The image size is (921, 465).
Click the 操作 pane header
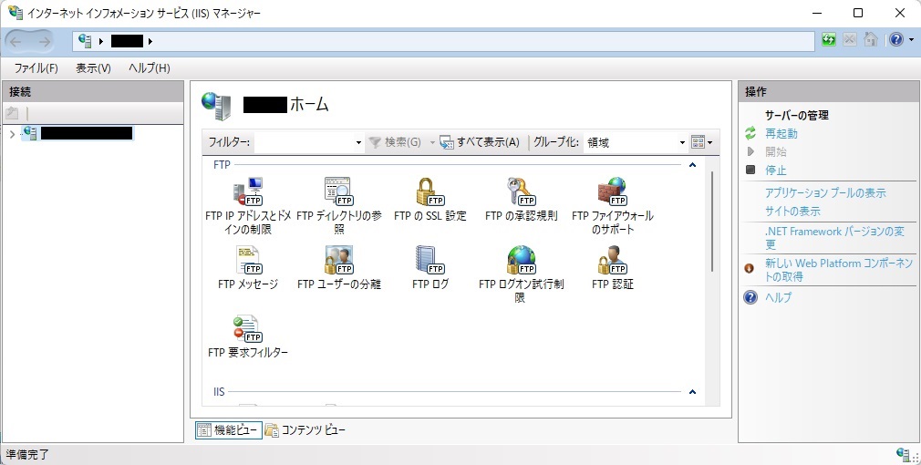pos(828,91)
